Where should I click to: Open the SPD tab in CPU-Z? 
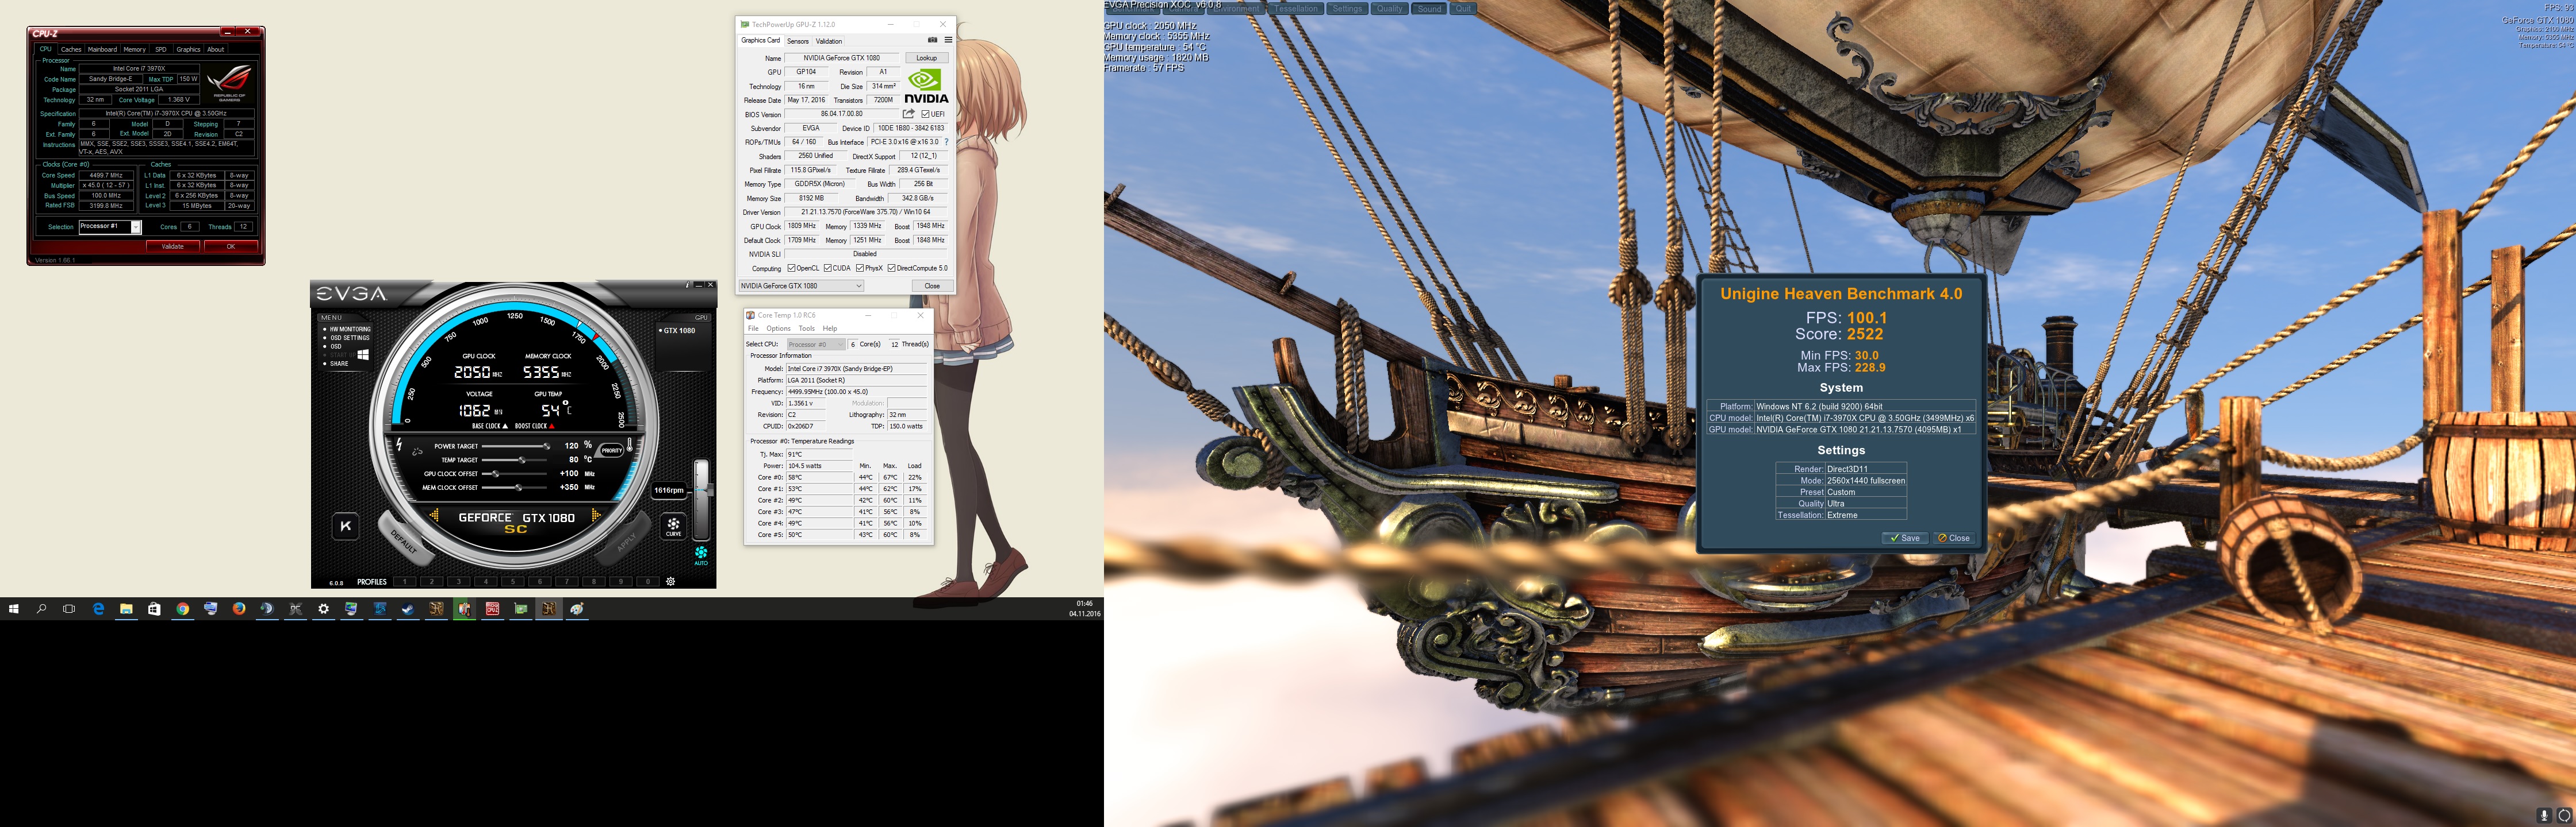[x=161, y=49]
